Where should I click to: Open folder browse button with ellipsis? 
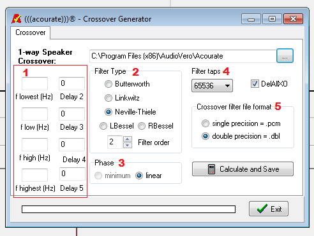285,56
